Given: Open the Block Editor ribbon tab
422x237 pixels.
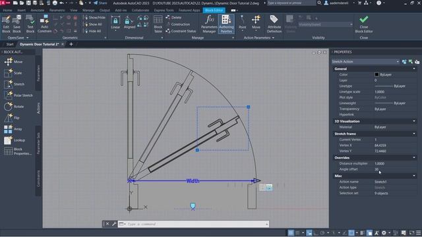Looking at the screenshot, I should click(x=214, y=11).
